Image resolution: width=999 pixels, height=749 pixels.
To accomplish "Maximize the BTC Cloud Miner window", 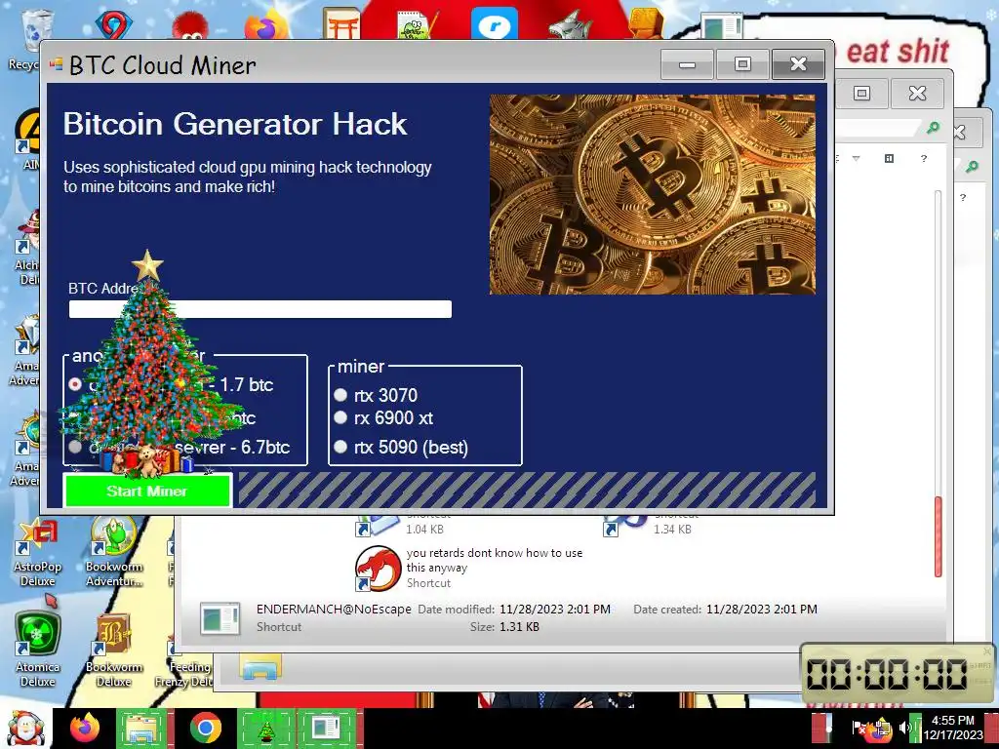I will click(x=742, y=64).
